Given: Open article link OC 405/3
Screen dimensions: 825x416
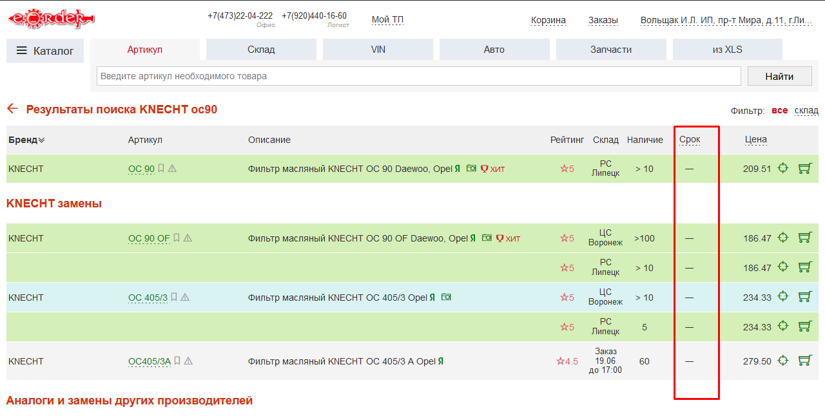Looking at the screenshot, I should click(148, 298).
